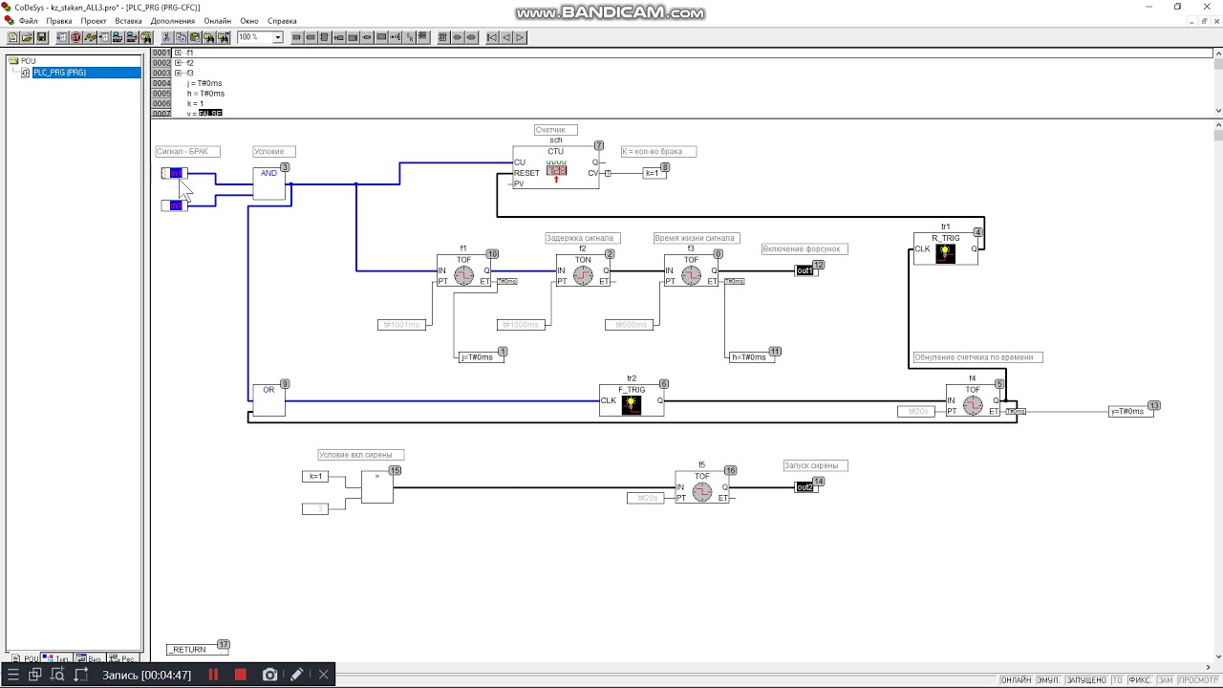
Task: Click the step-back triangle in toolbar
Action: pyautogui.click(x=506, y=37)
